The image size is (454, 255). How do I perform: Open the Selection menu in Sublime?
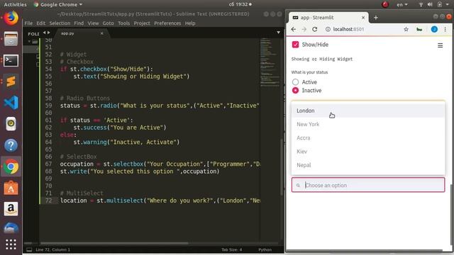point(60,23)
